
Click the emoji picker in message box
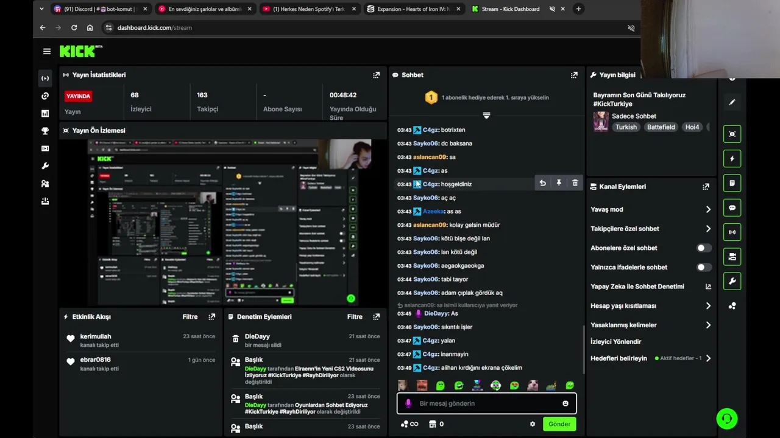coord(565,403)
